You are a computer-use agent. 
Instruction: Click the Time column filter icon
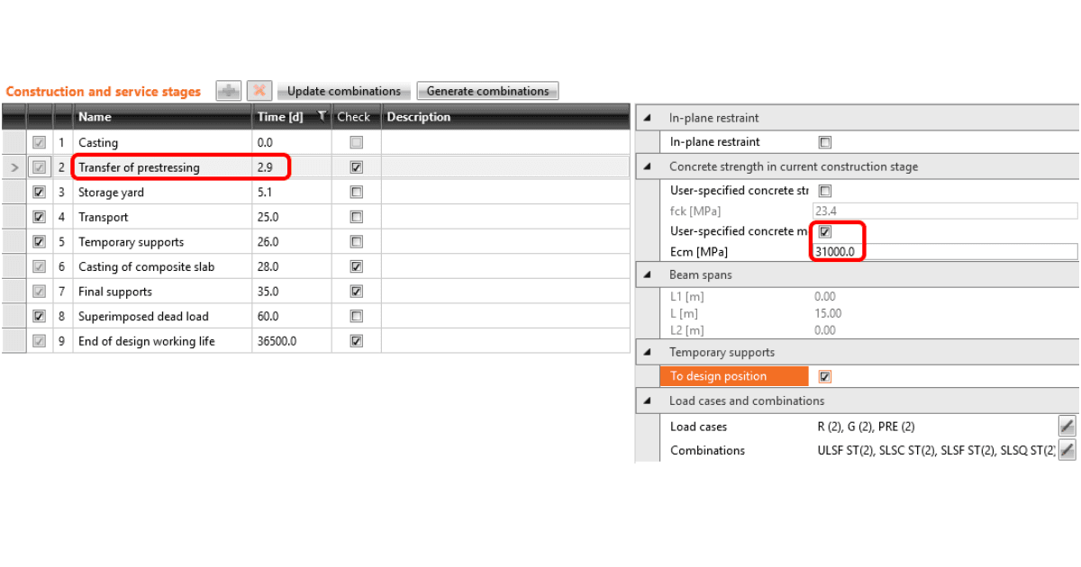pos(322,116)
